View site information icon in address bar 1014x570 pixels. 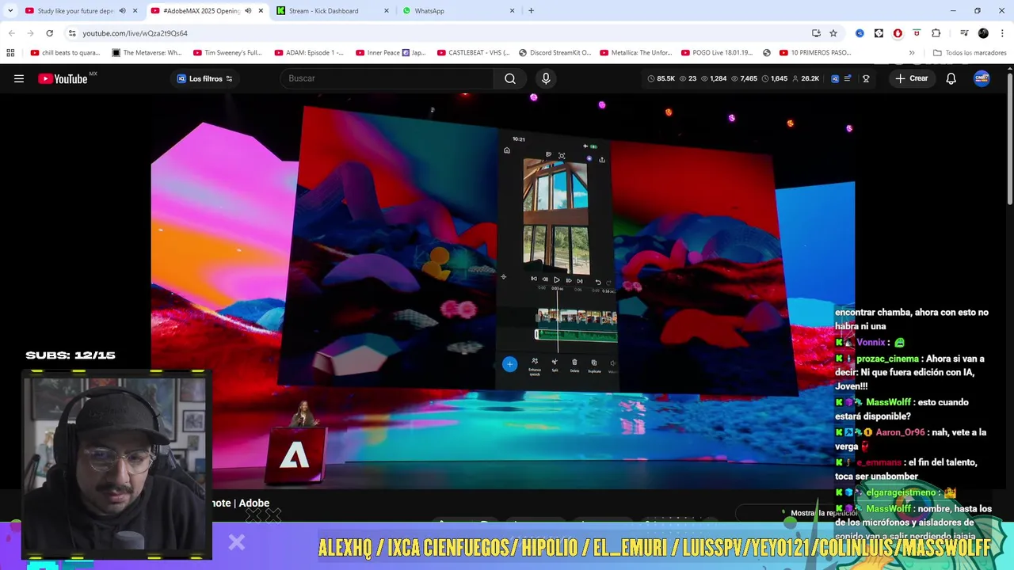tap(72, 33)
